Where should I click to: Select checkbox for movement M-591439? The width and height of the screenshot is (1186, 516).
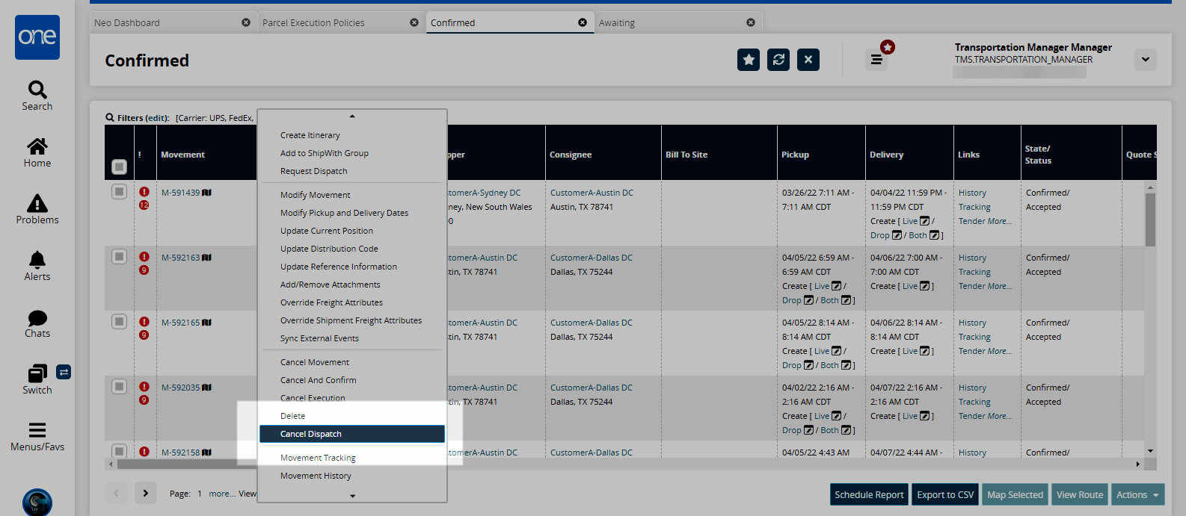119,192
